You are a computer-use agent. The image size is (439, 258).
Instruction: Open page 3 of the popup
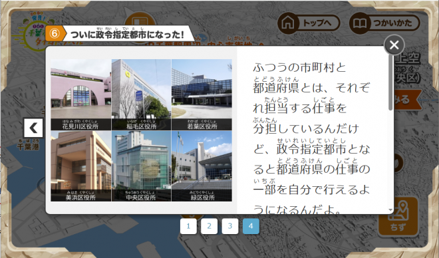coord(230,226)
